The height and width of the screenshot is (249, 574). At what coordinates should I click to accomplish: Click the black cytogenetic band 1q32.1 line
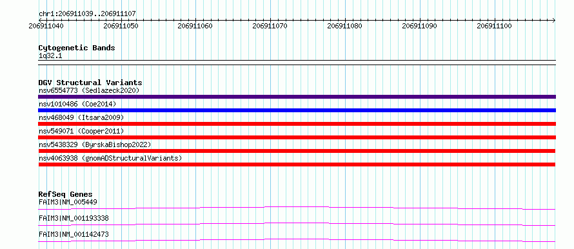(297, 63)
